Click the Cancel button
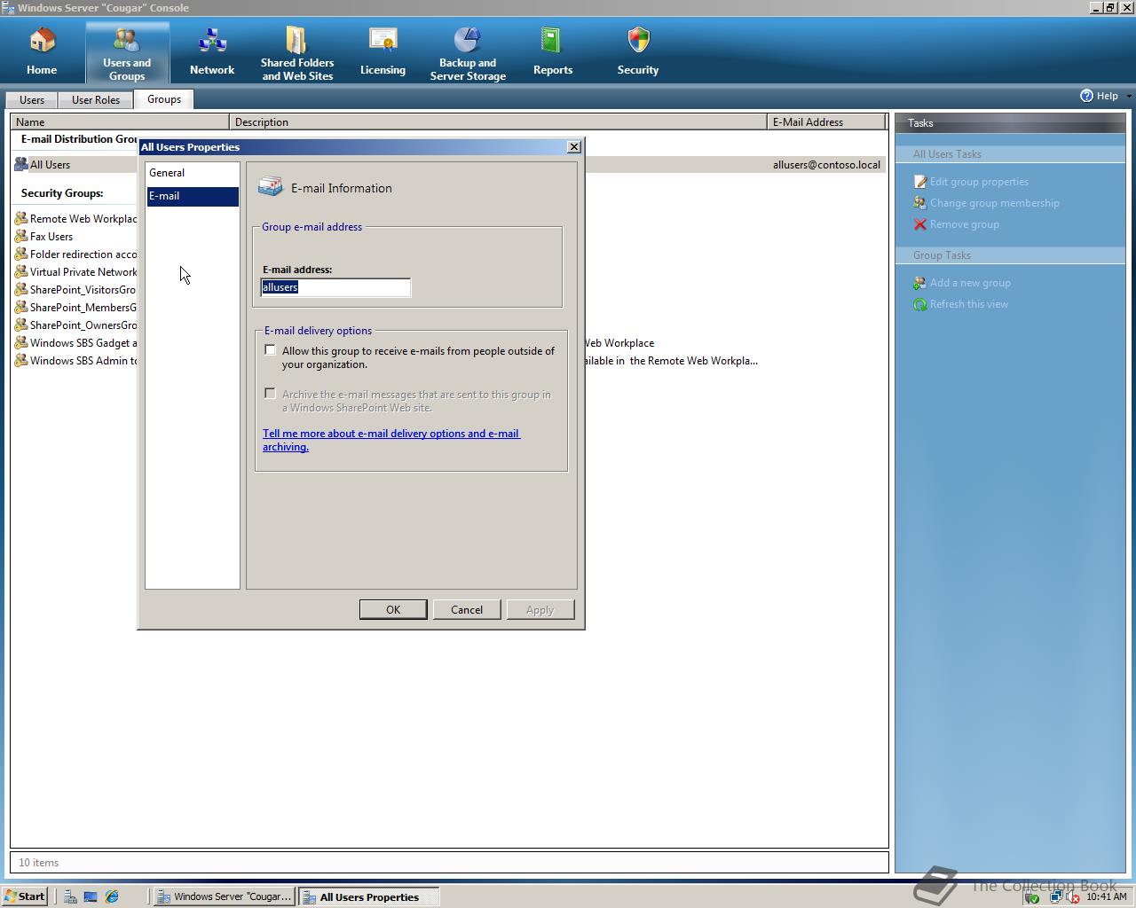This screenshot has height=908, width=1136. pos(467,609)
